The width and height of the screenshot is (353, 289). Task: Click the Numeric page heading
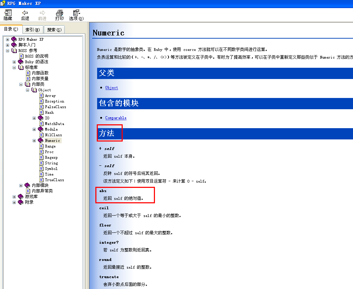click(108, 33)
